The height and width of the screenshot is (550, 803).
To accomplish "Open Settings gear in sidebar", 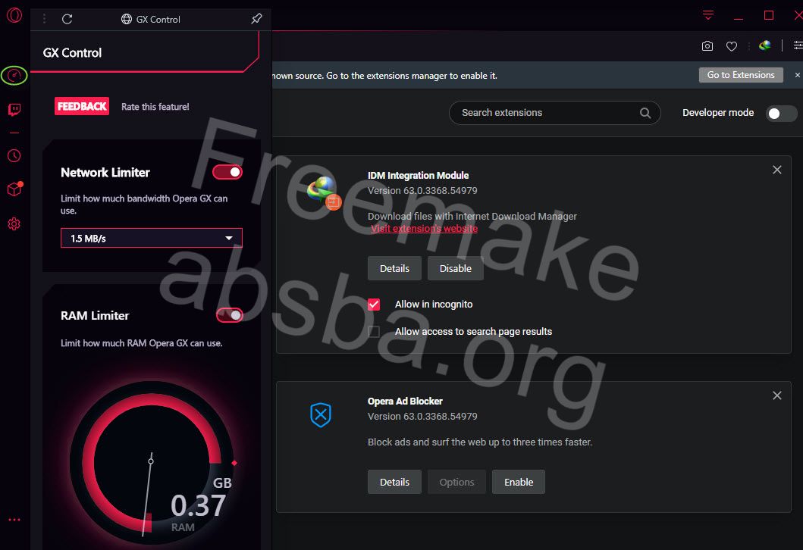I will 14,223.
